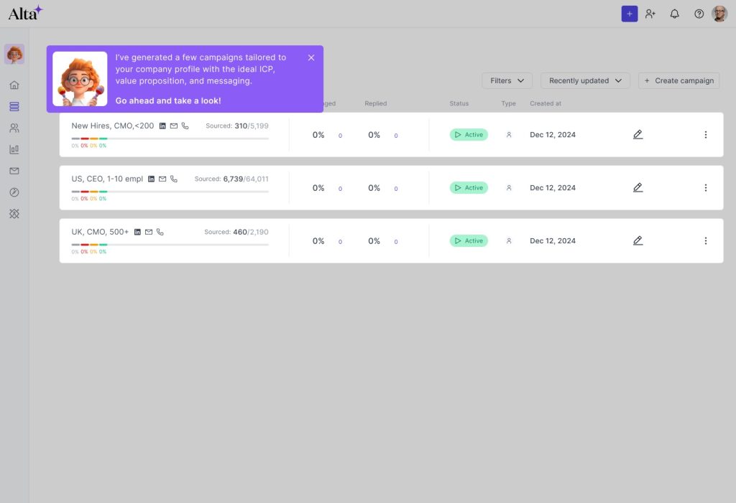Expand the Filters dropdown
The image size is (736, 503).
click(x=507, y=80)
